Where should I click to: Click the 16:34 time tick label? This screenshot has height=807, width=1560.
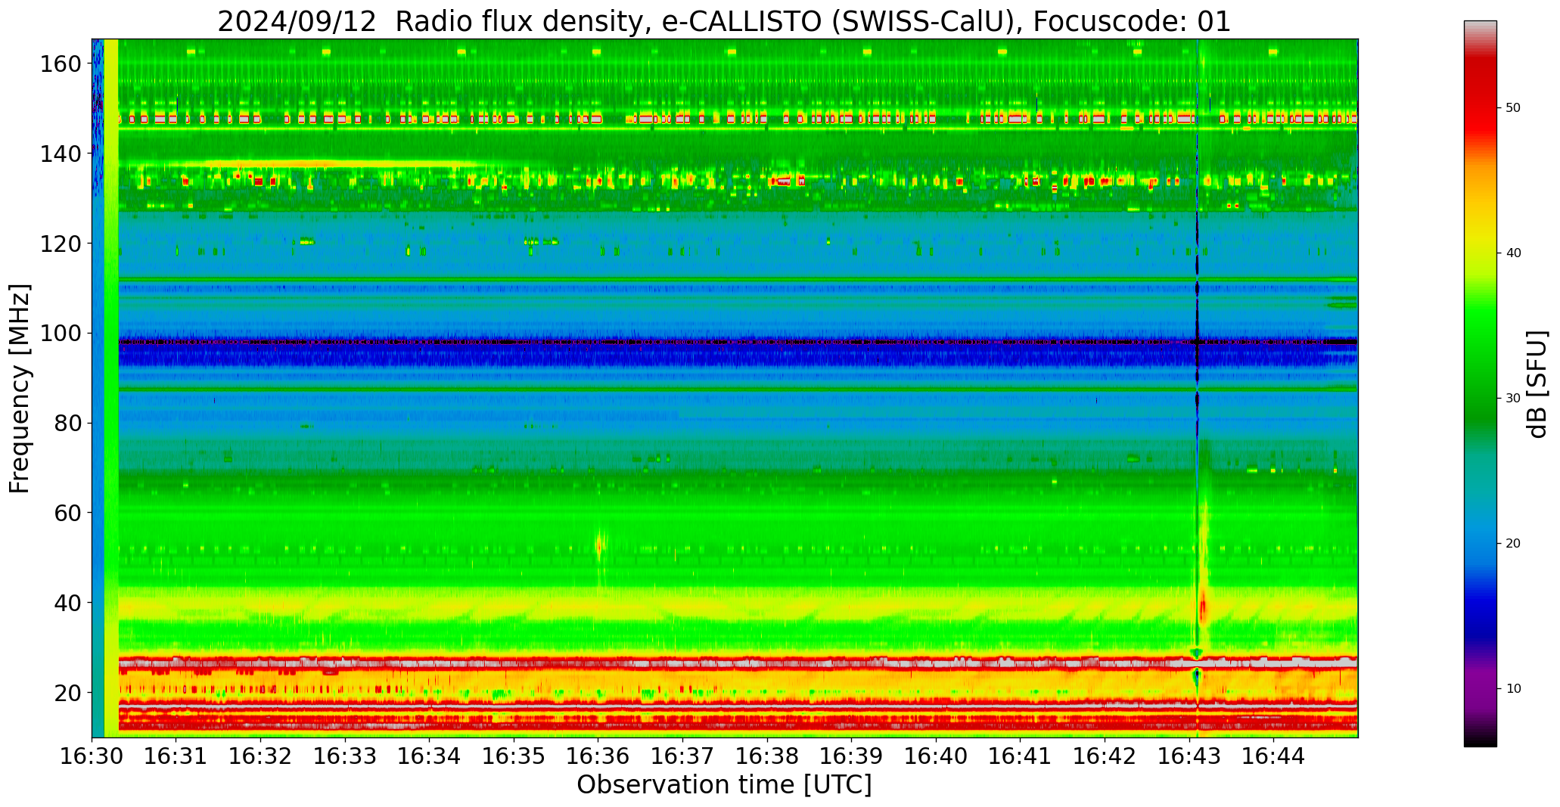pyautogui.click(x=430, y=756)
